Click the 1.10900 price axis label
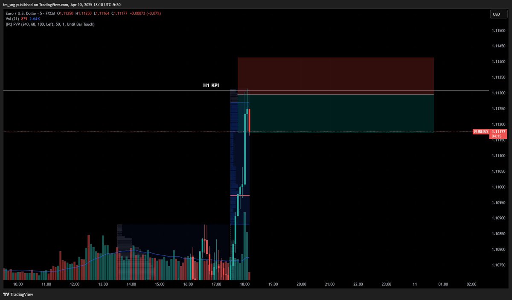 tap(499, 218)
